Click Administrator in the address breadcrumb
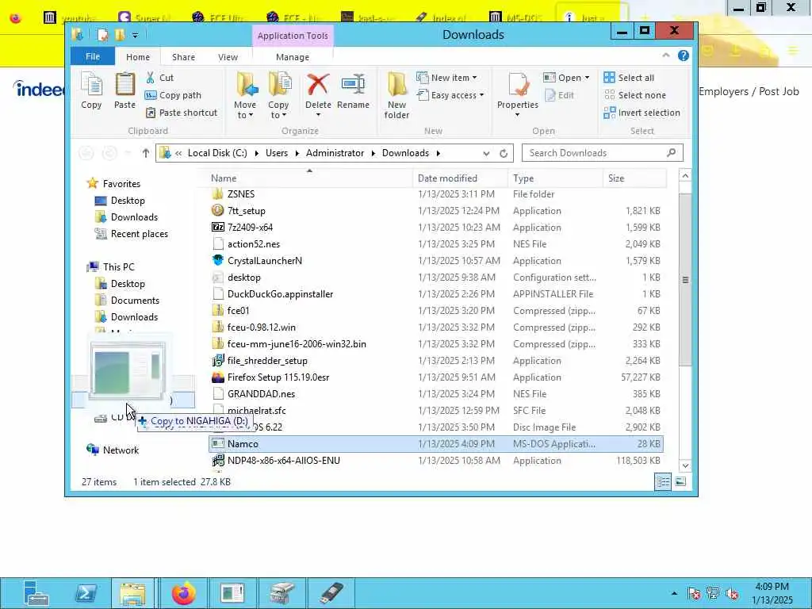The width and height of the screenshot is (812, 609). click(x=335, y=153)
